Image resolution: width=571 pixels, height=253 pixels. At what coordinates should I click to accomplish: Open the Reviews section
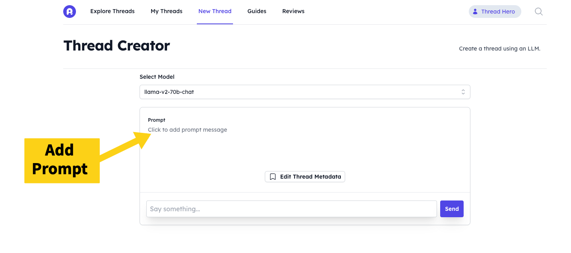point(293,11)
